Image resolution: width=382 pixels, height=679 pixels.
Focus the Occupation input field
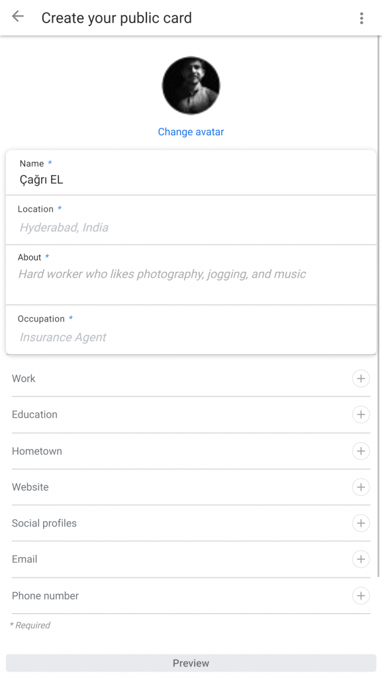tap(191, 330)
